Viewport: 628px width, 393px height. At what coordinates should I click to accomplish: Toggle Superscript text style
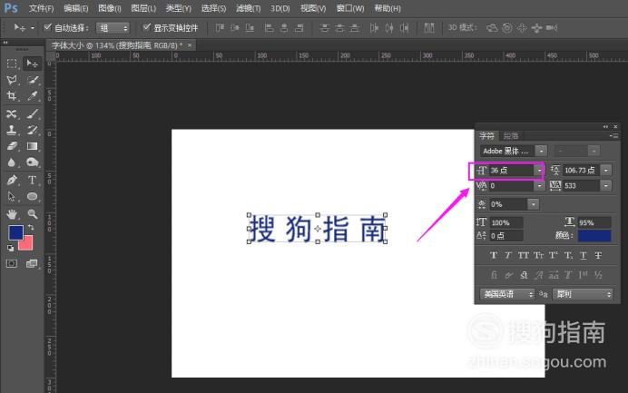(553, 255)
